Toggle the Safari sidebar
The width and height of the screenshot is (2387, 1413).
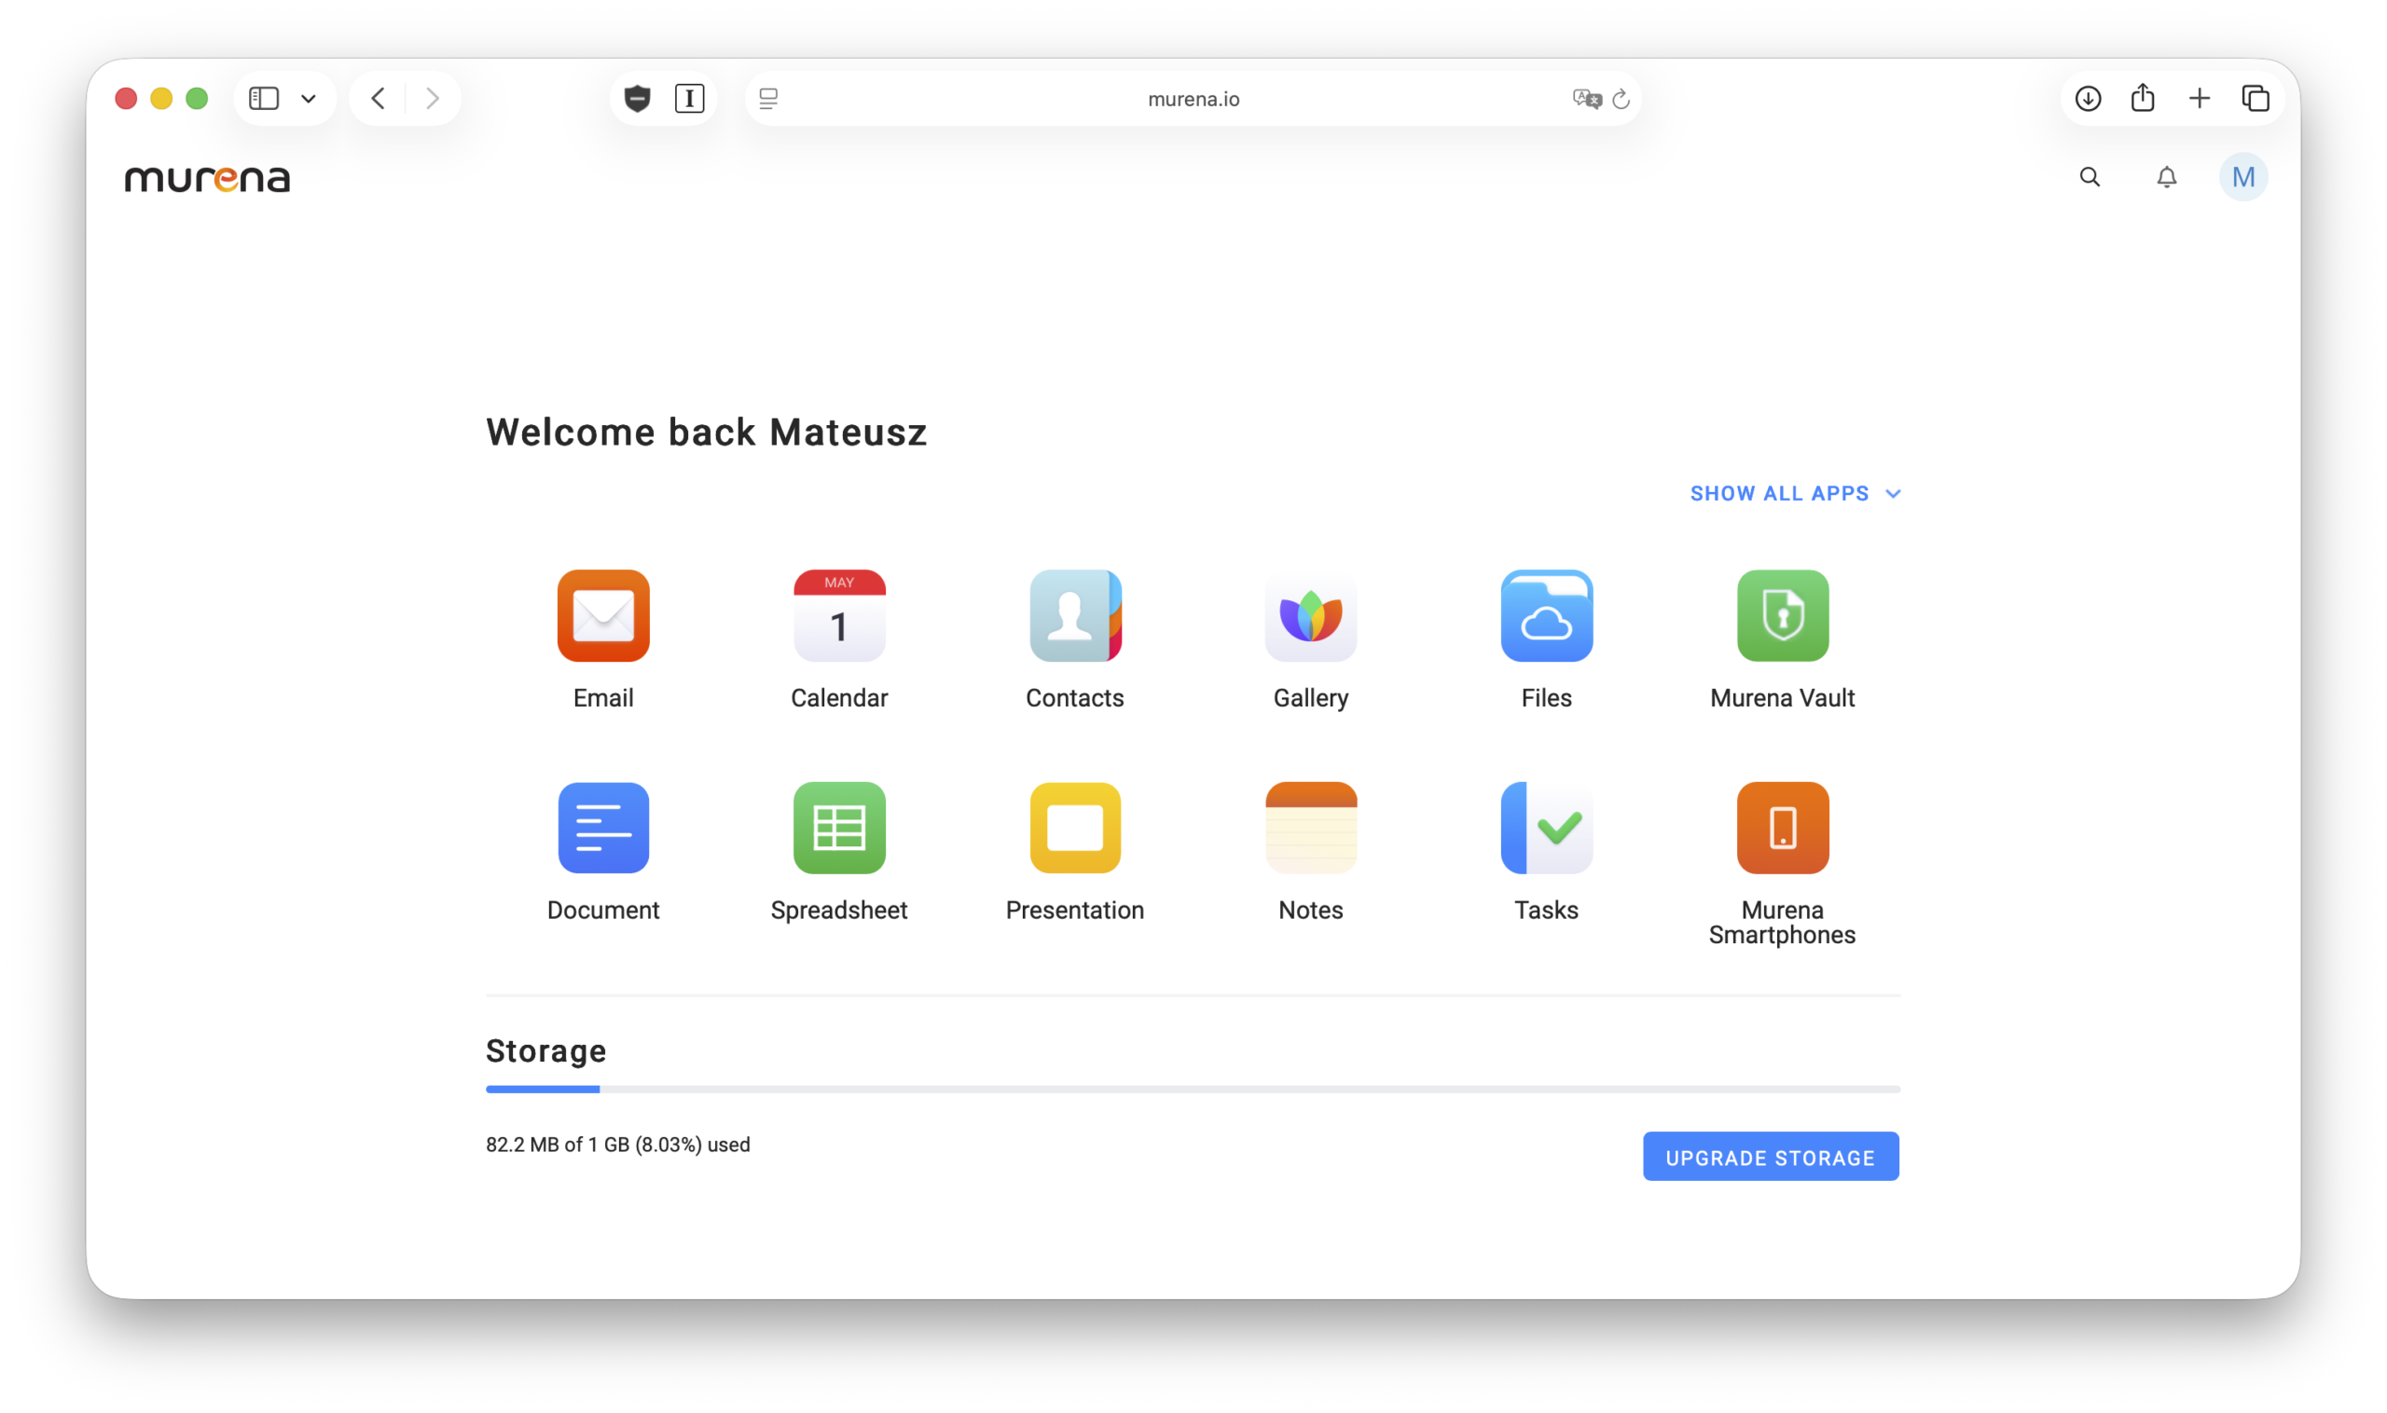tap(264, 98)
